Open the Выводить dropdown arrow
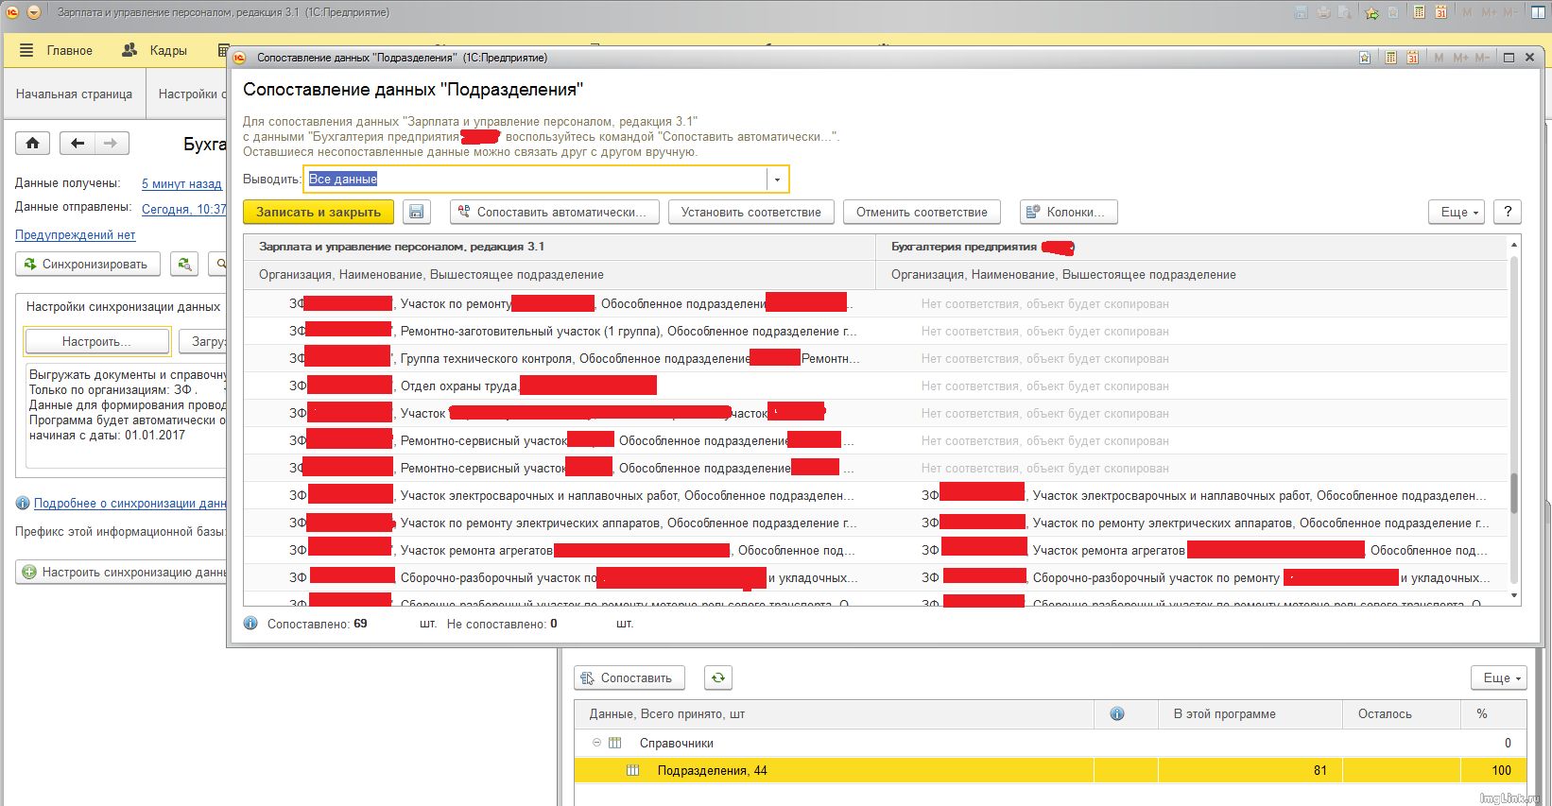This screenshot has width=1552, height=806. click(x=777, y=180)
